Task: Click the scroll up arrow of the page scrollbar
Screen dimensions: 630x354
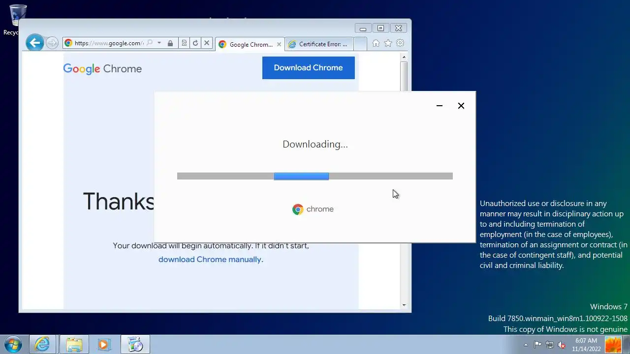Action: [x=404, y=57]
